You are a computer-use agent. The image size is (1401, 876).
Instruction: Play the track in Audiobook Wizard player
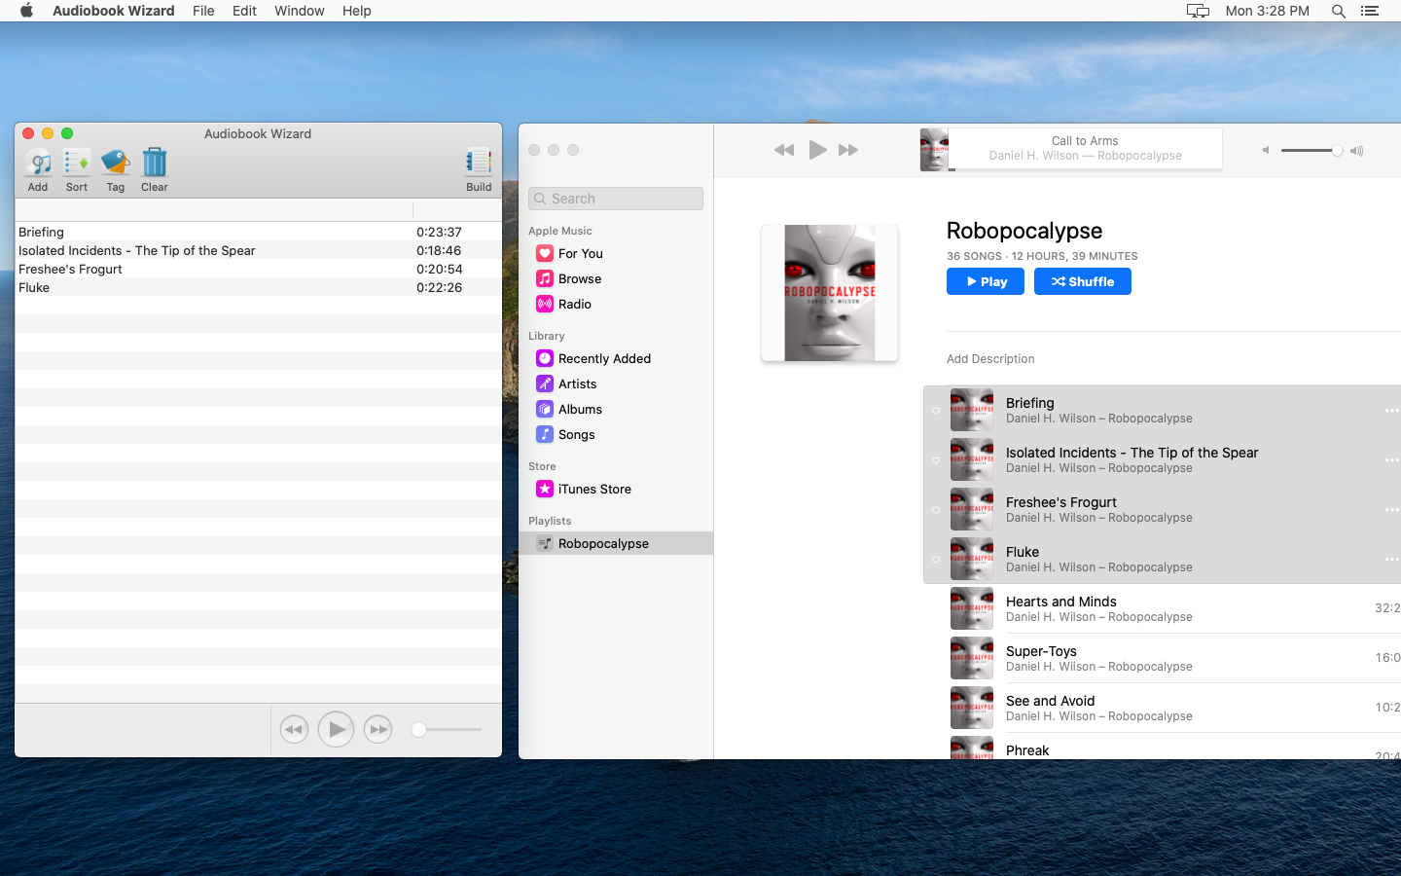coord(336,729)
